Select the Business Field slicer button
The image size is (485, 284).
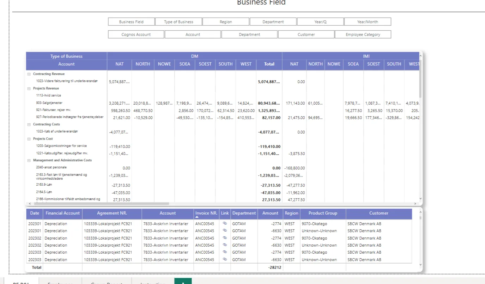click(131, 22)
